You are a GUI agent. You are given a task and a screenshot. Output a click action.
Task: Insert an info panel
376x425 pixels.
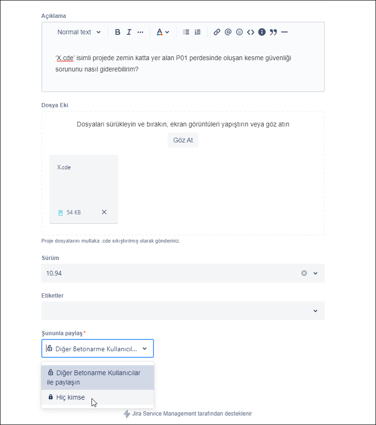click(262, 32)
